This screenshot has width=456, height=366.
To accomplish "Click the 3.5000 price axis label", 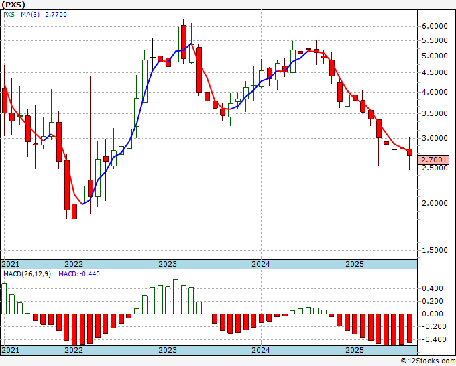I will [435, 113].
